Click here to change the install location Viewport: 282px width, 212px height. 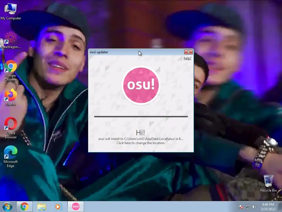pyautogui.click(x=141, y=143)
